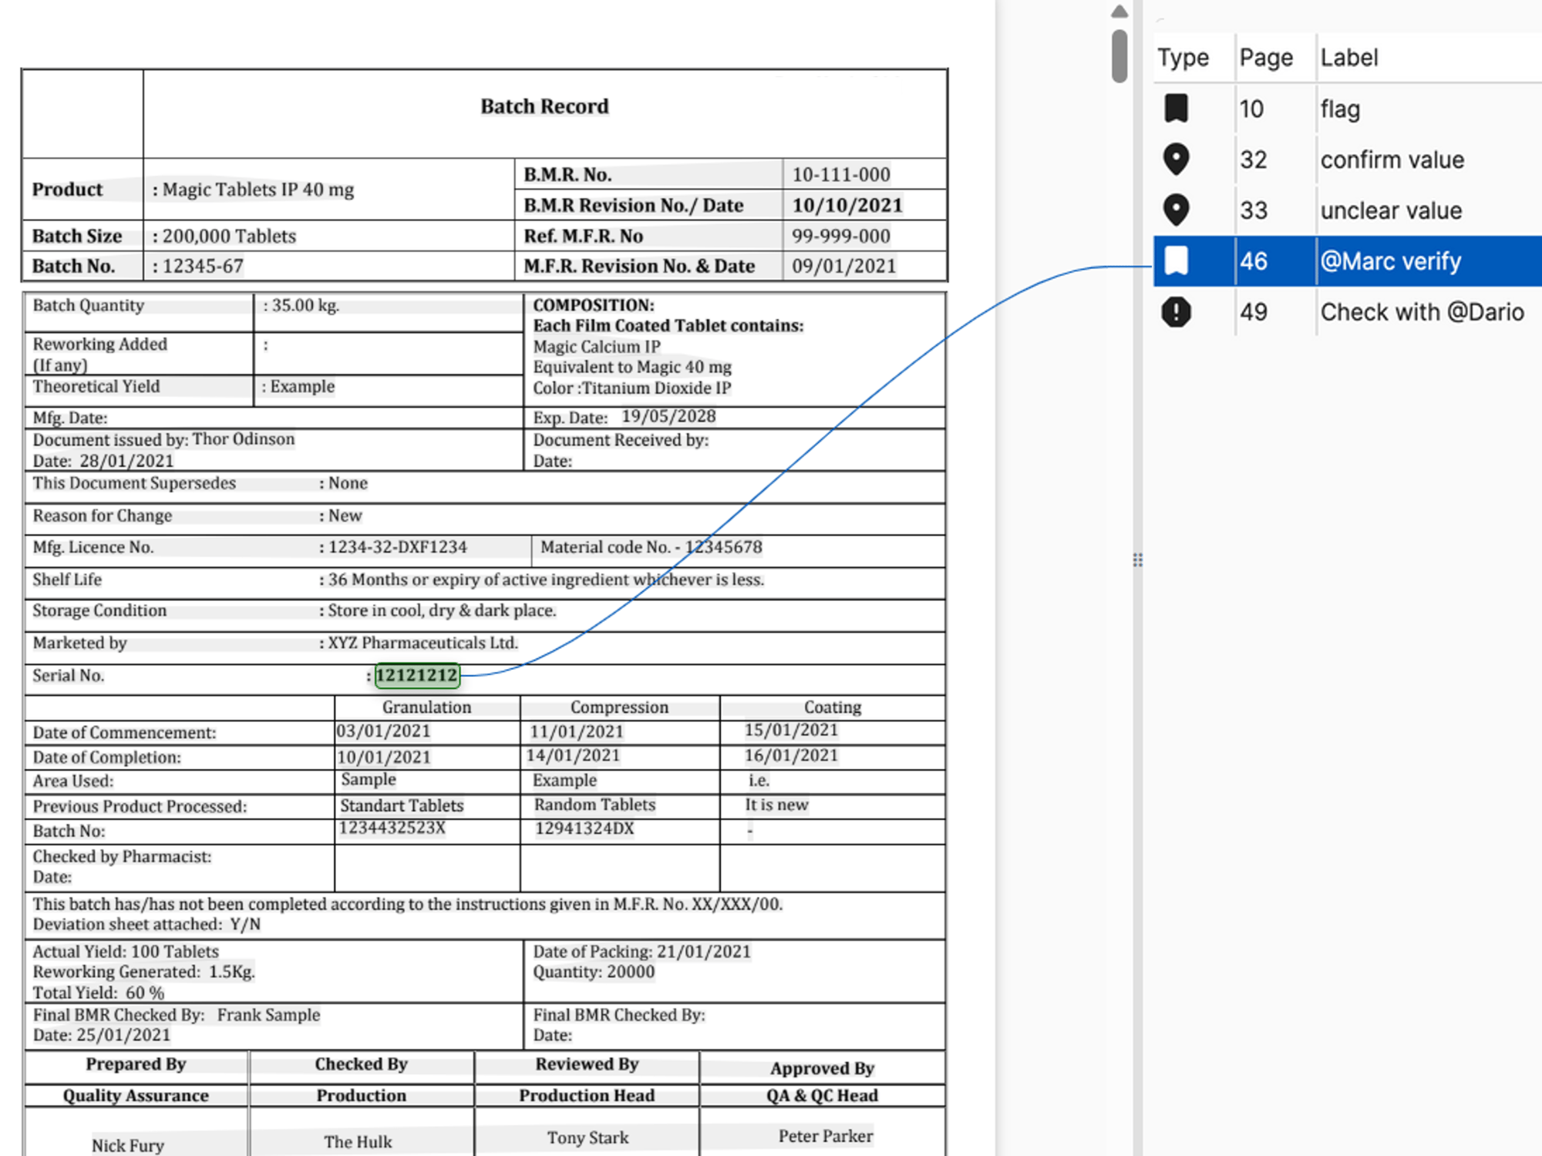Click the pin icon next to "unclear value"
The image size is (1542, 1156).
(1175, 210)
